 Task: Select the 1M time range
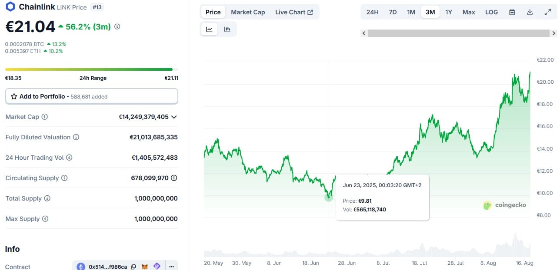tap(411, 12)
